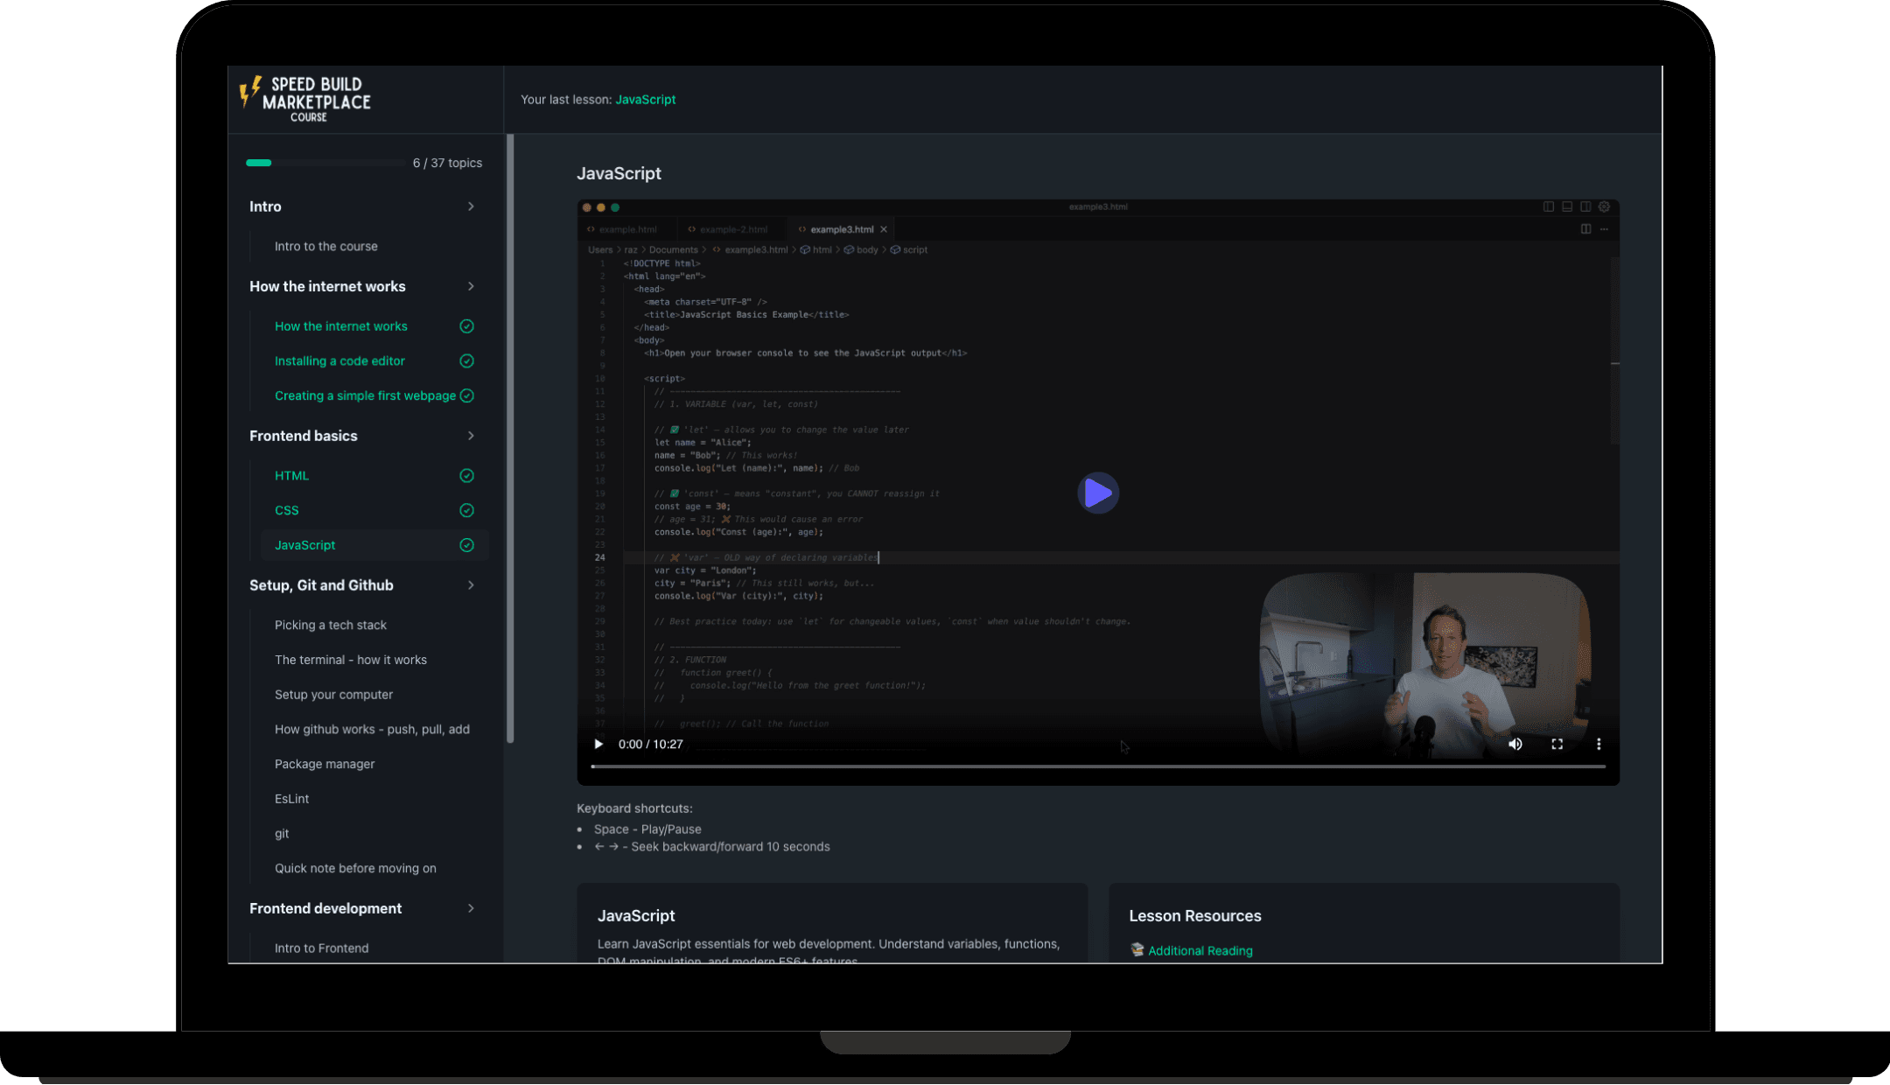Click the settings gear icon in editor titlebar
This screenshot has height=1085, width=1890.
tap(1604, 206)
